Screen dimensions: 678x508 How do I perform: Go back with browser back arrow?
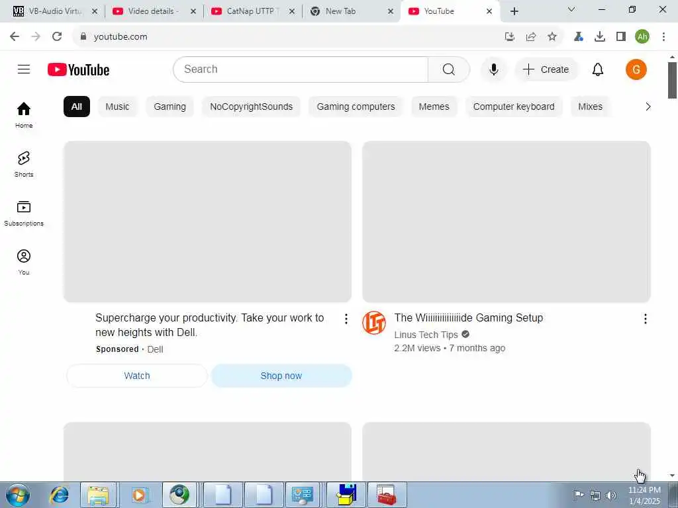15,37
